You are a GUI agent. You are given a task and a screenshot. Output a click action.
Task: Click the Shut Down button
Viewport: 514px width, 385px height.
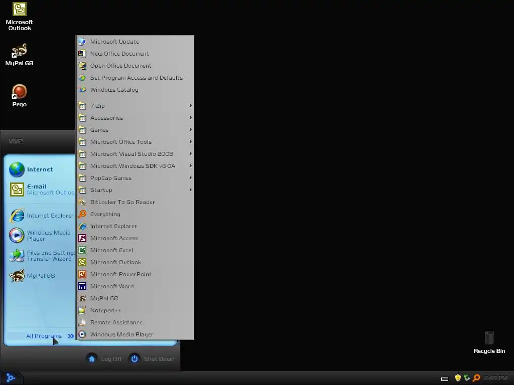click(152, 359)
